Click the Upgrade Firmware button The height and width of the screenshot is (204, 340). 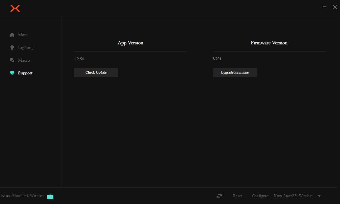pyautogui.click(x=235, y=72)
